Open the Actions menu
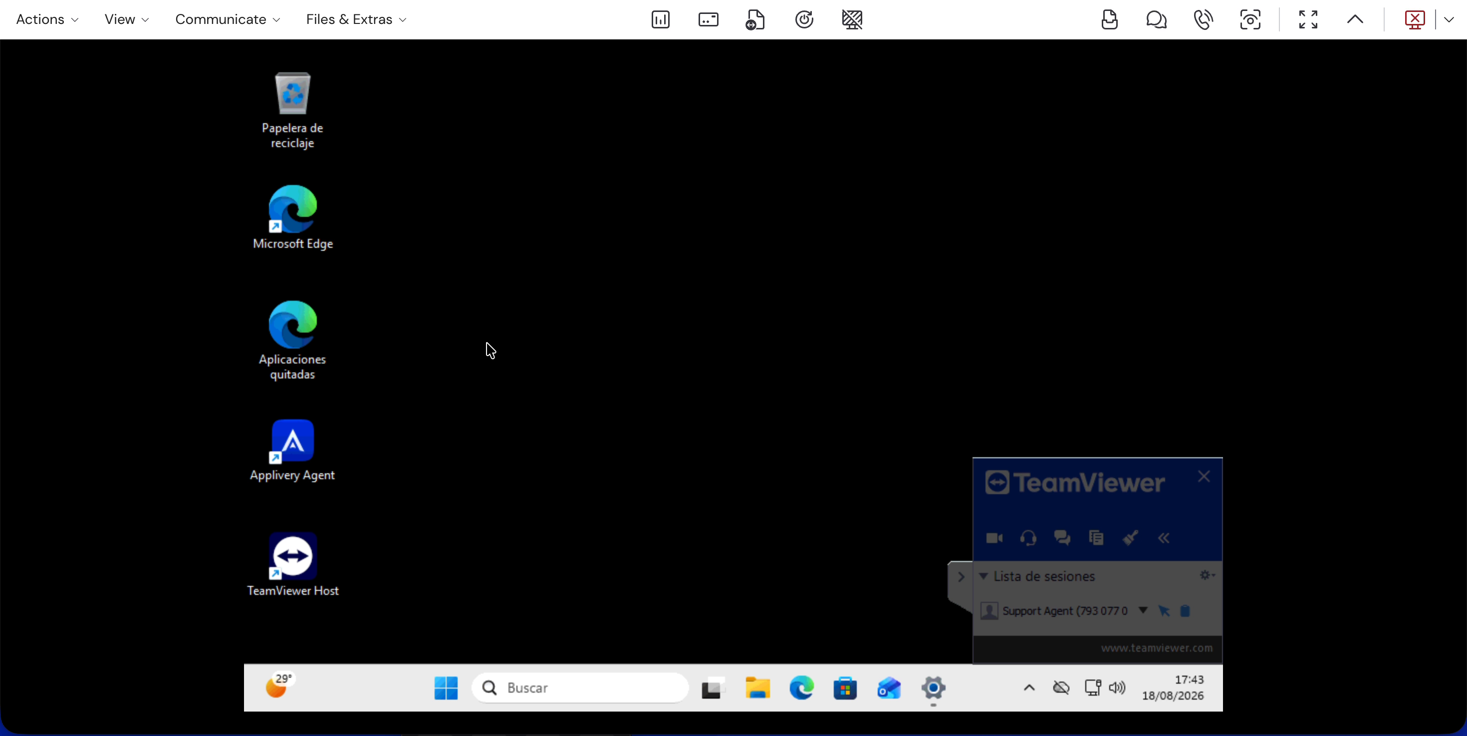Viewport: 1467px width, 736px height. (x=47, y=19)
